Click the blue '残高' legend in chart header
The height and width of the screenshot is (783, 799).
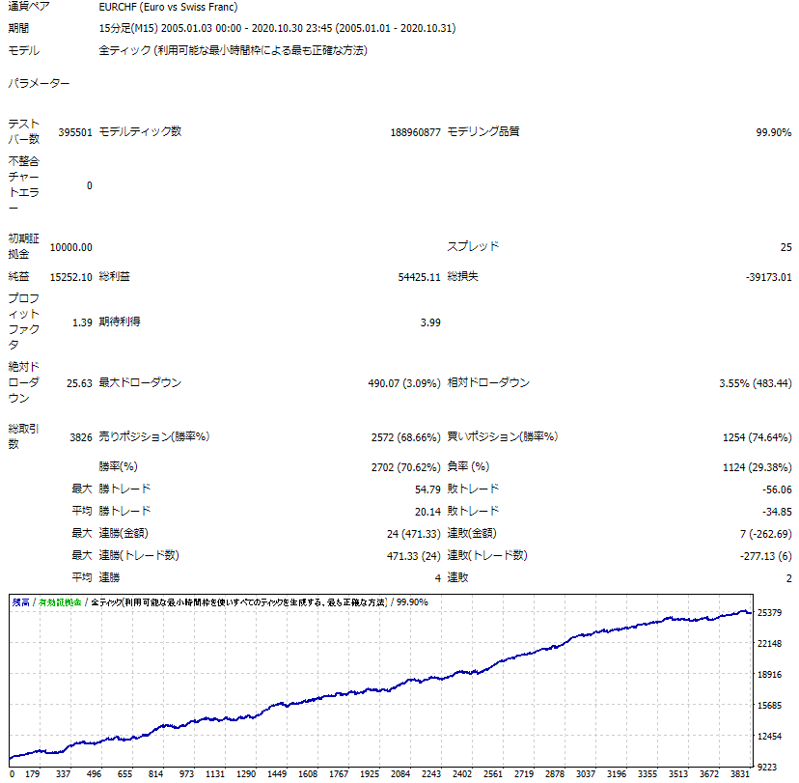click(21, 602)
